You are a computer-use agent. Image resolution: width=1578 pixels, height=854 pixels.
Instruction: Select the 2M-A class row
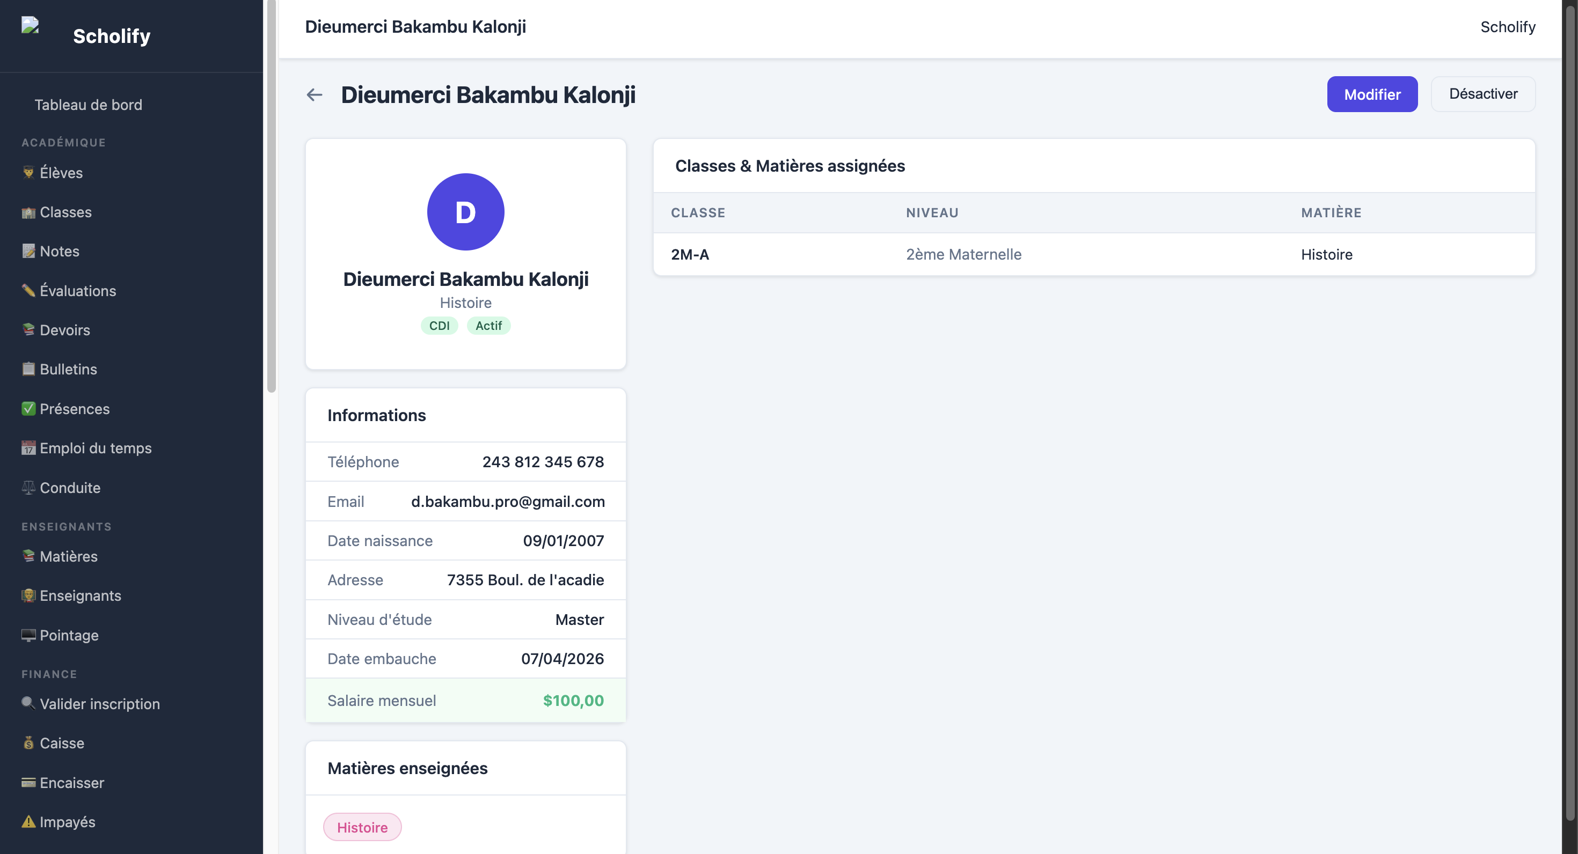click(1094, 254)
